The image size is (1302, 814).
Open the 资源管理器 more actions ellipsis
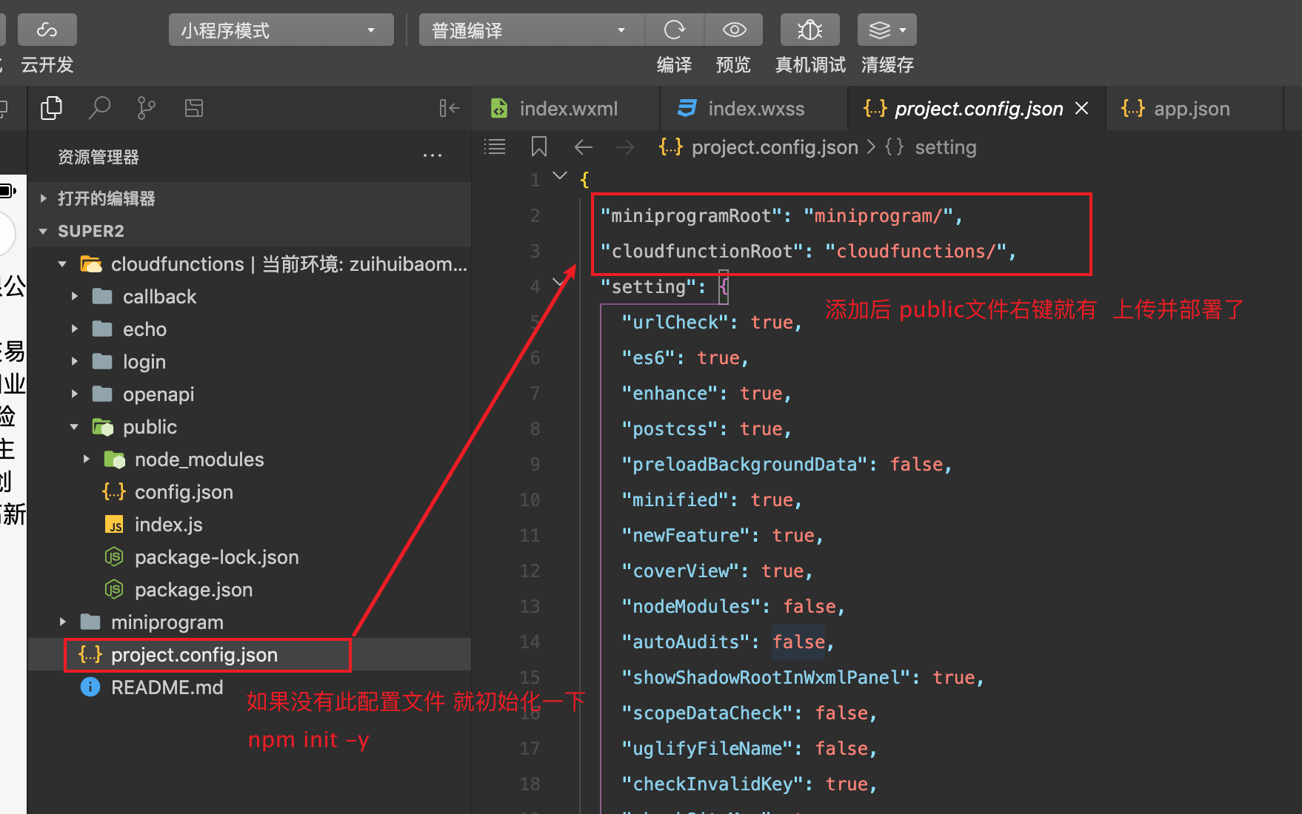(x=433, y=156)
